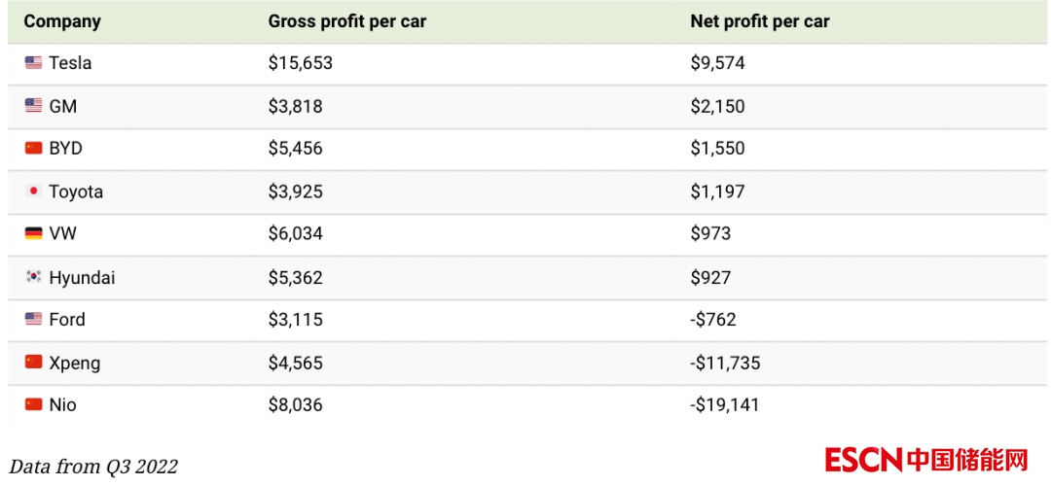This screenshot has height=486, width=1051.
Task: Click Tesla's net profit value $9,574
Action: pyautogui.click(x=717, y=63)
